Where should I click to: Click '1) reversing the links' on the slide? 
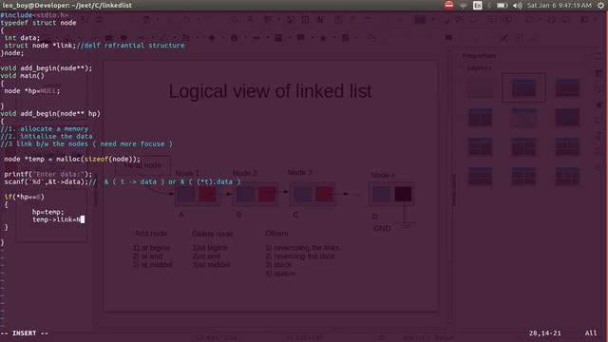(302, 248)
